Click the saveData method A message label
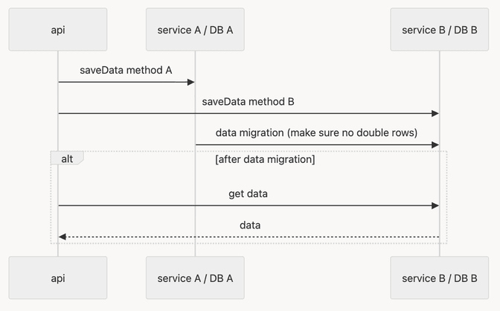 click(x=126, y=70)
